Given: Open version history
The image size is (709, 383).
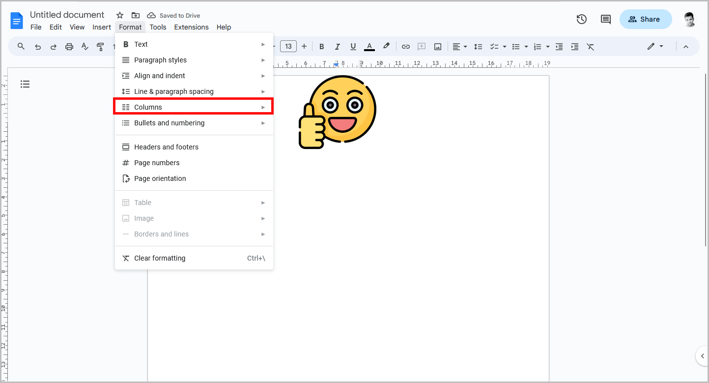Looking at the screenshot, I should pos(581,19).
